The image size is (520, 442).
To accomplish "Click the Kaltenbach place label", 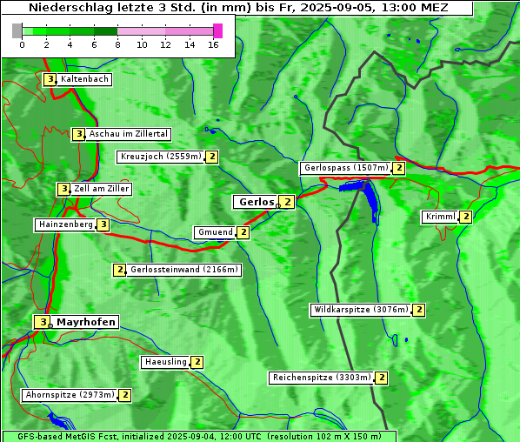I will pos(84,79).
